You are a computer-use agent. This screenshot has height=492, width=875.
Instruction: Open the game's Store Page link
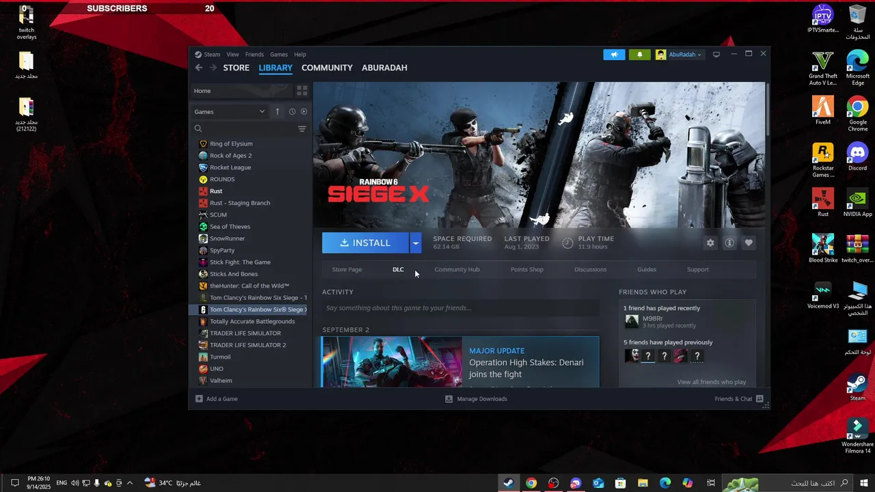347,269
